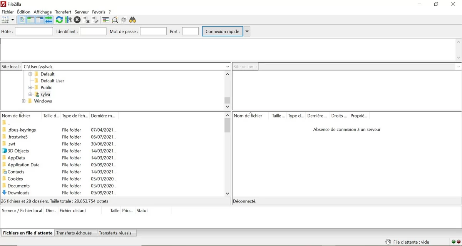Open the Site Manager dropdown arrow
This screenshot has height=246, width=462.
[13, 20]
